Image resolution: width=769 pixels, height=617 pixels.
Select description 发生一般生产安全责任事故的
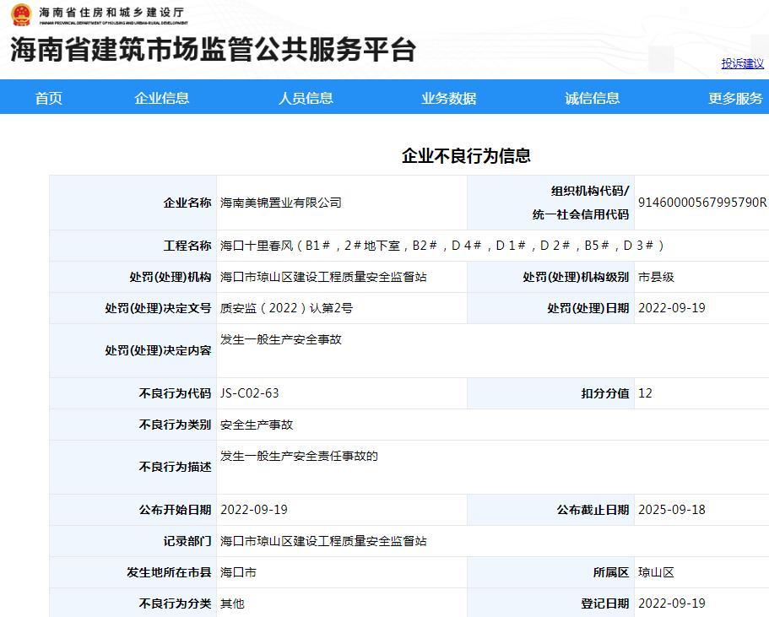(x=299, y=456)
